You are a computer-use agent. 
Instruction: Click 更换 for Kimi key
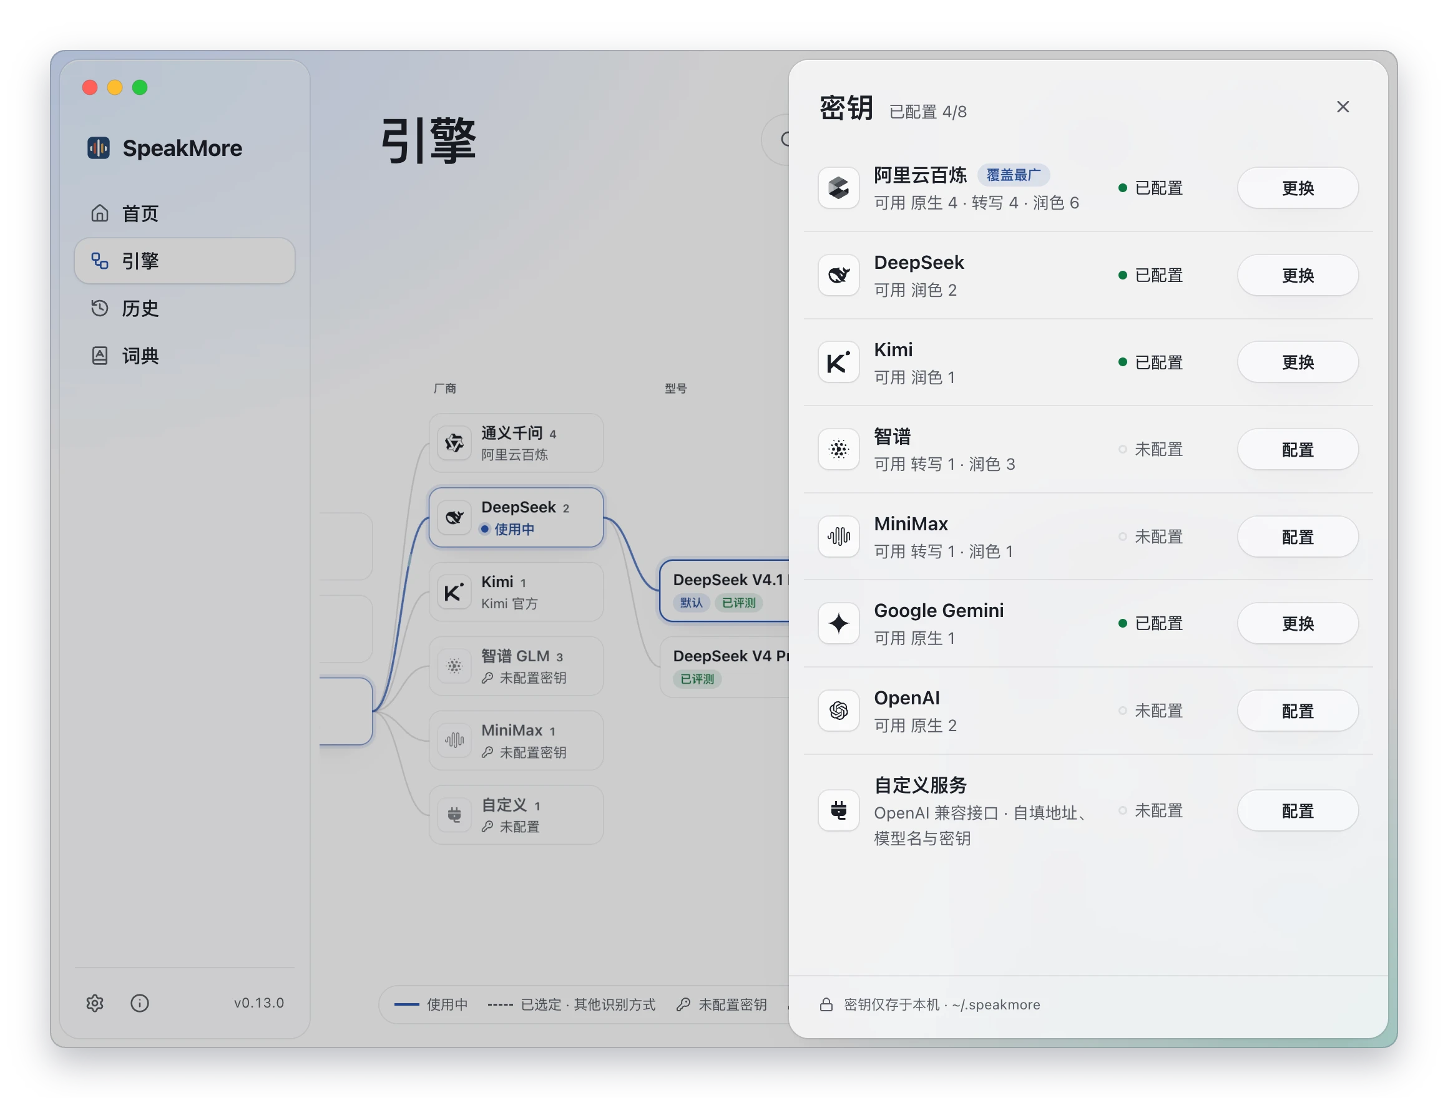[1297, 362]
